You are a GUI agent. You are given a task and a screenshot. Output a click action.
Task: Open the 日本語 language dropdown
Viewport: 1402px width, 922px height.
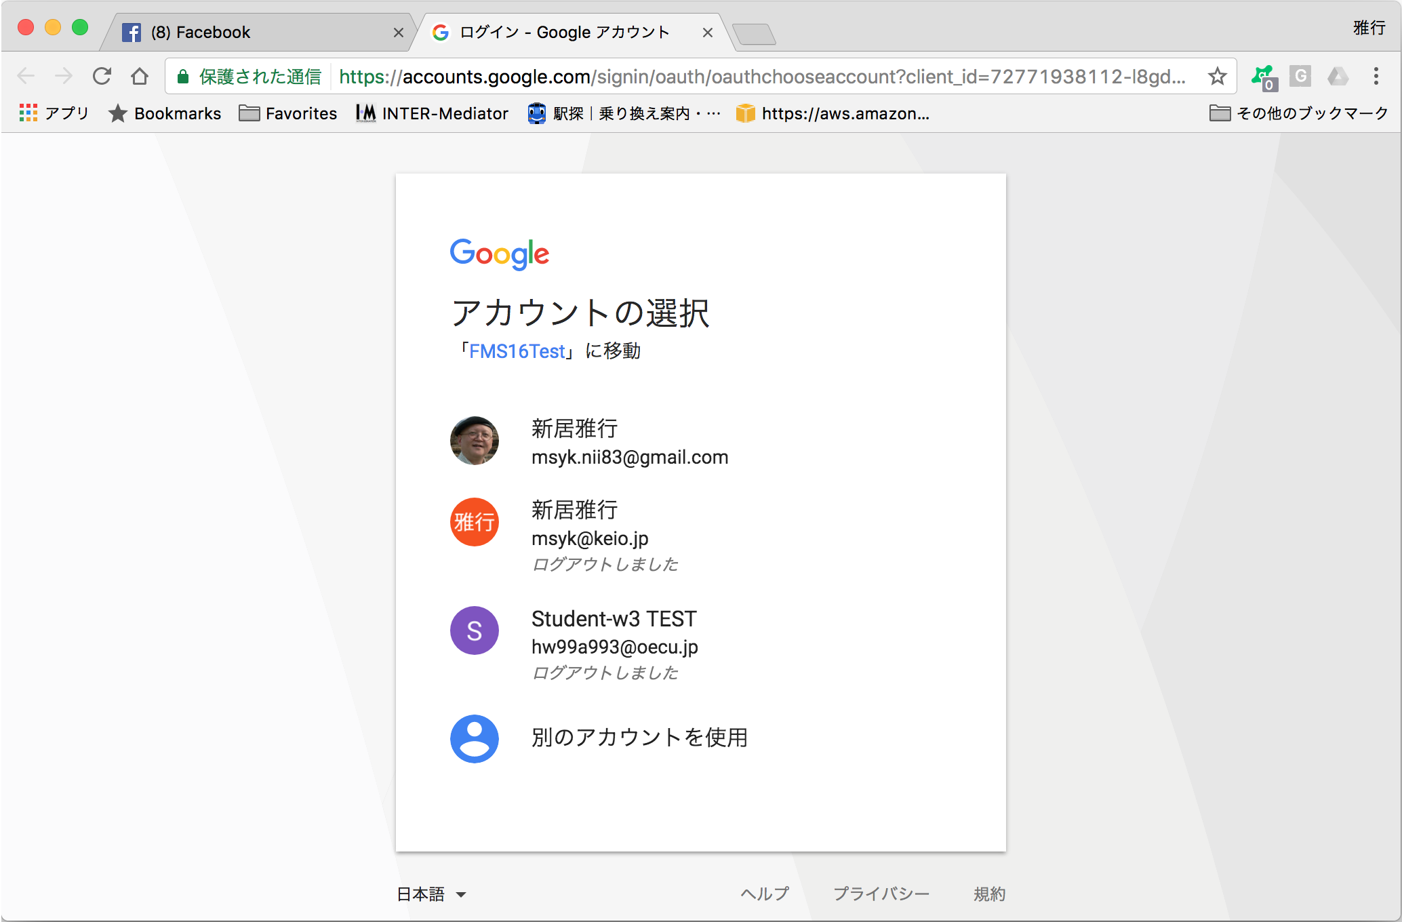[x=431, y=894]
